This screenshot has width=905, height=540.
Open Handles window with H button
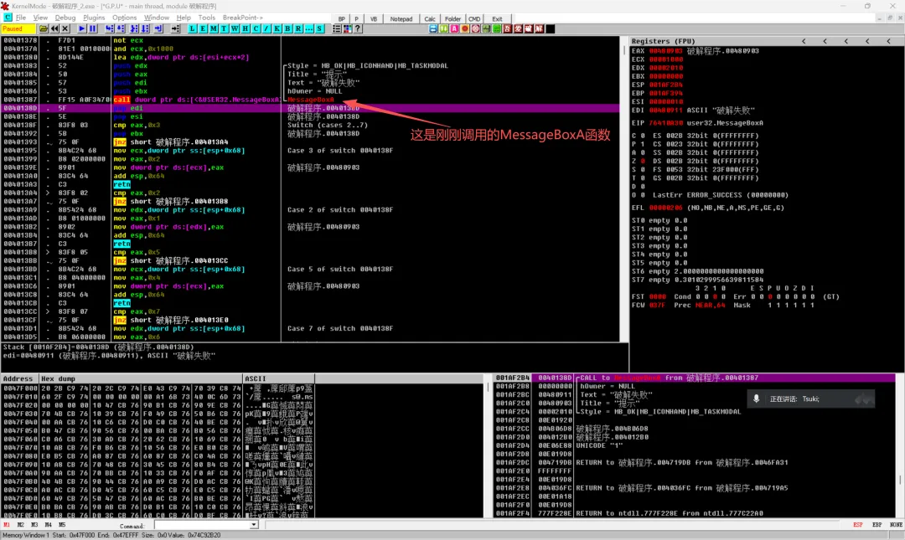pos(246,28)
